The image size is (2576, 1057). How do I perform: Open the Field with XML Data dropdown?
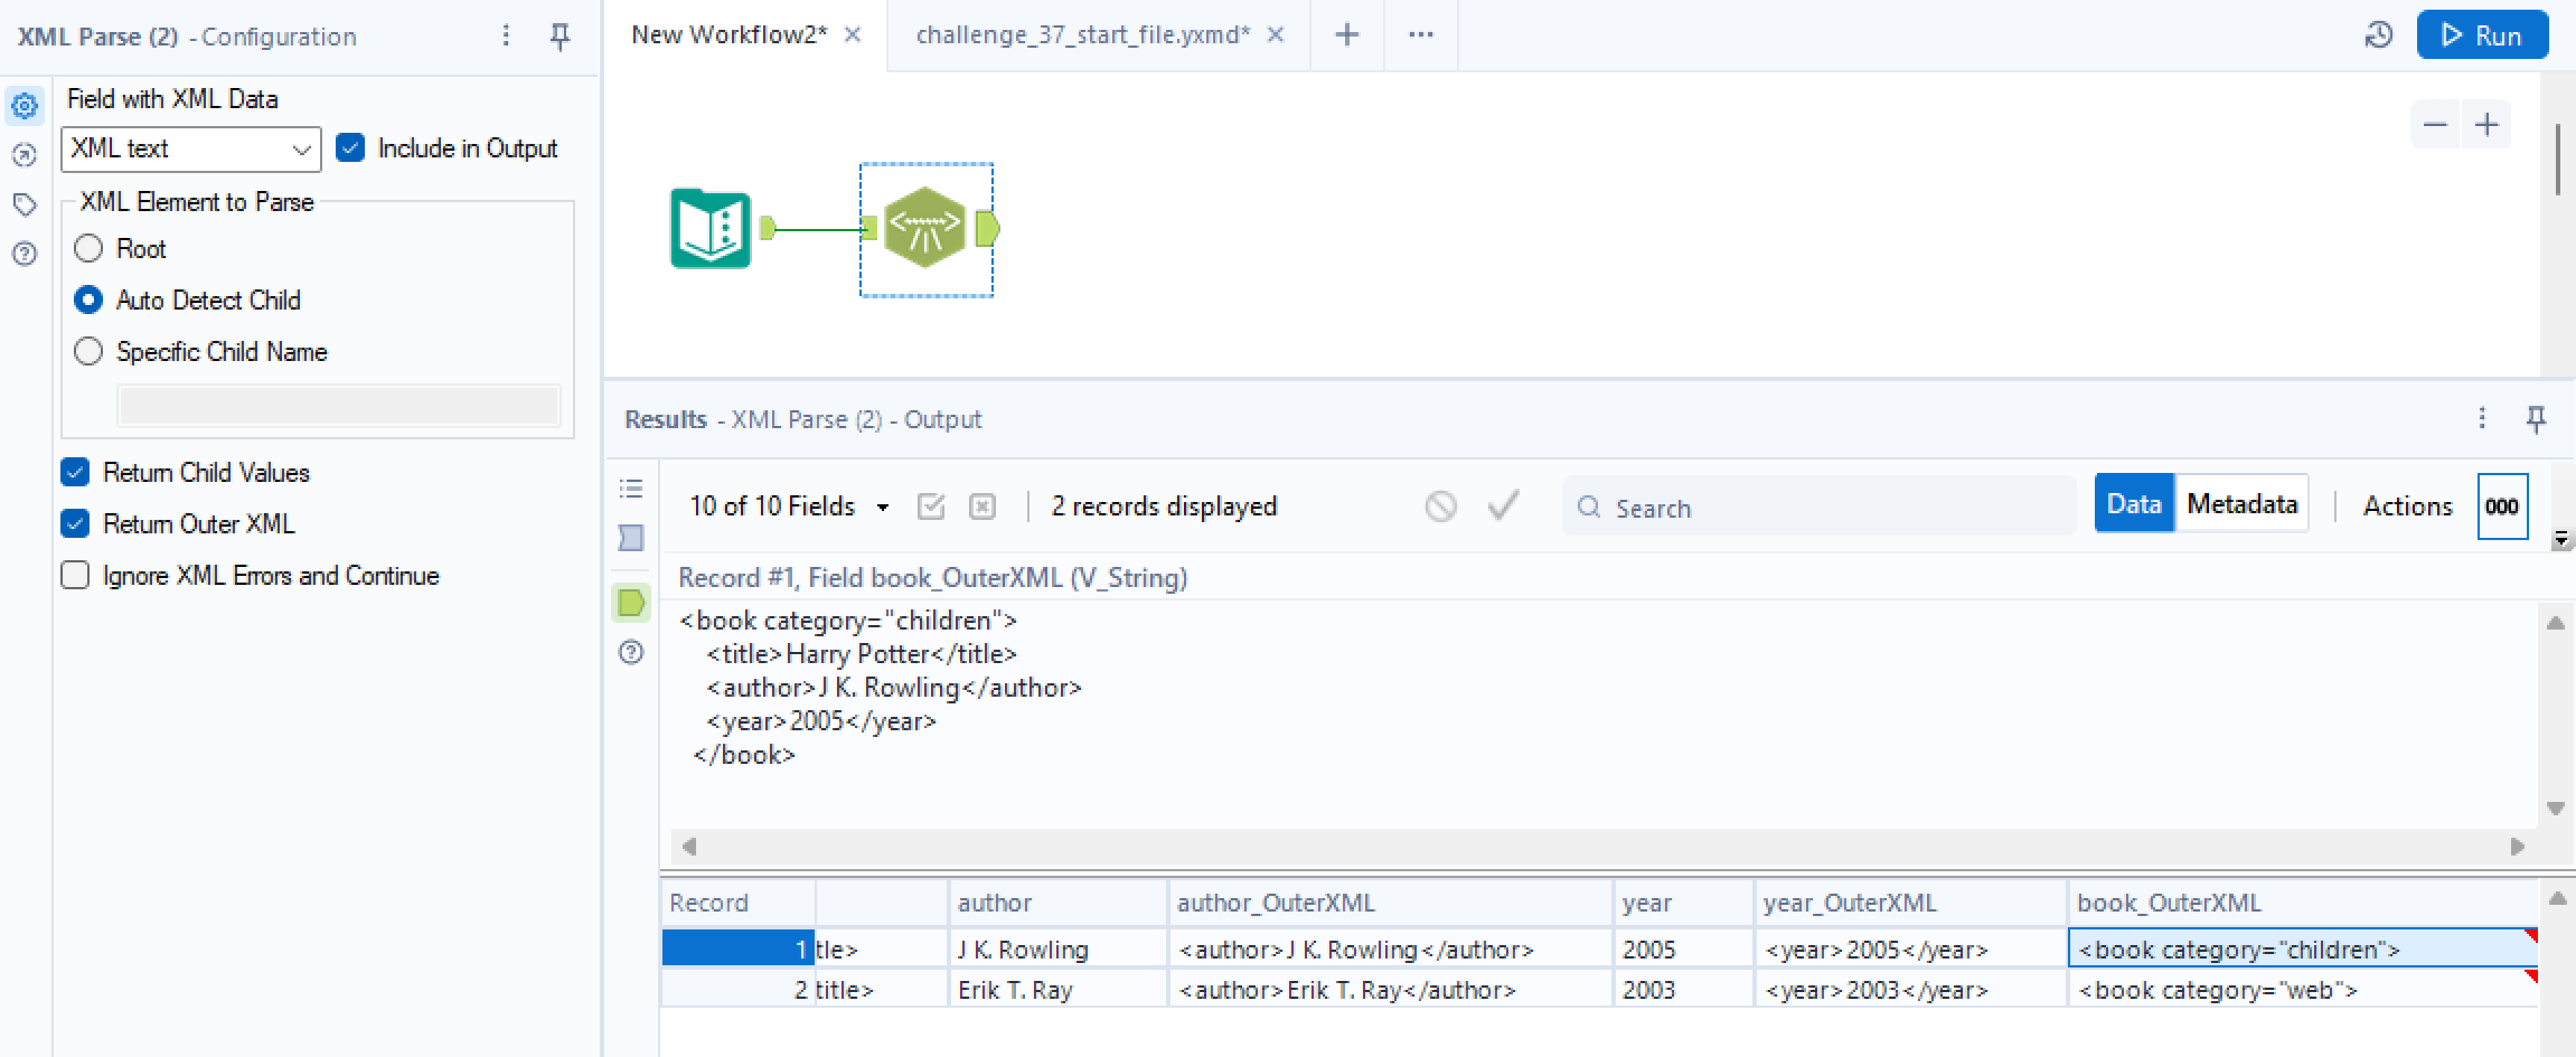pos(191,149)
